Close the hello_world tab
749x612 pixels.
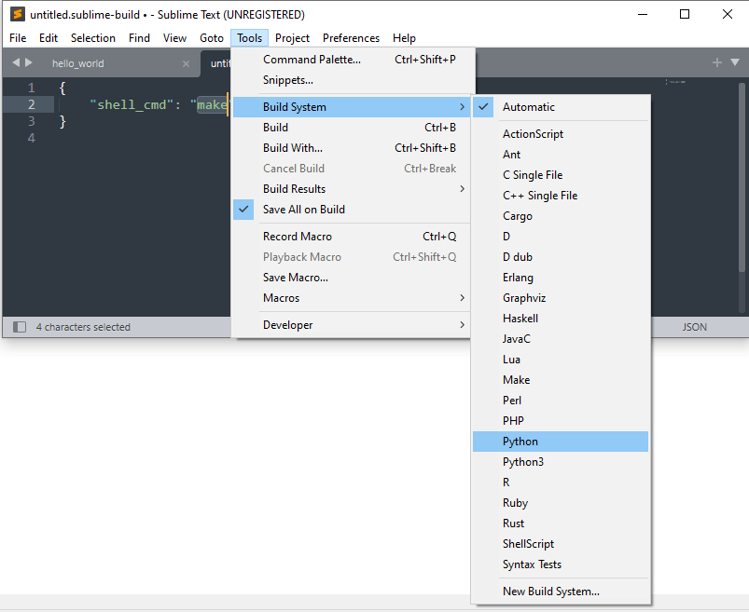click(186, 63)
